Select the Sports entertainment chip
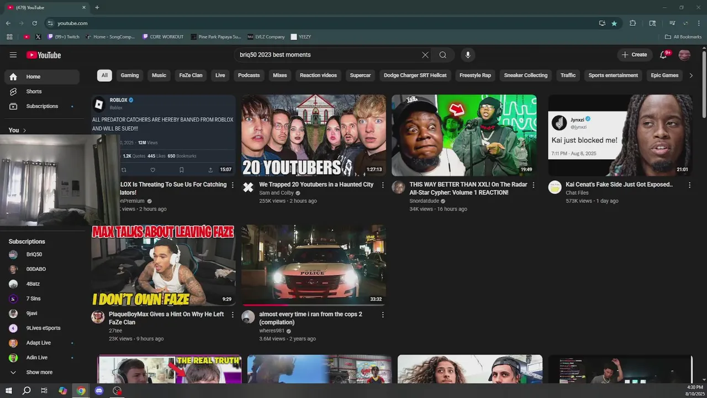707x398 pixels. pos(613,75)
